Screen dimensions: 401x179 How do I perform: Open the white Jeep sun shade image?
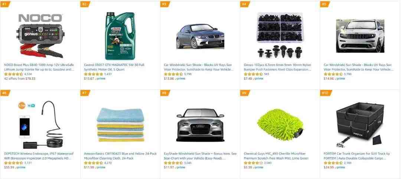(360, 36)
